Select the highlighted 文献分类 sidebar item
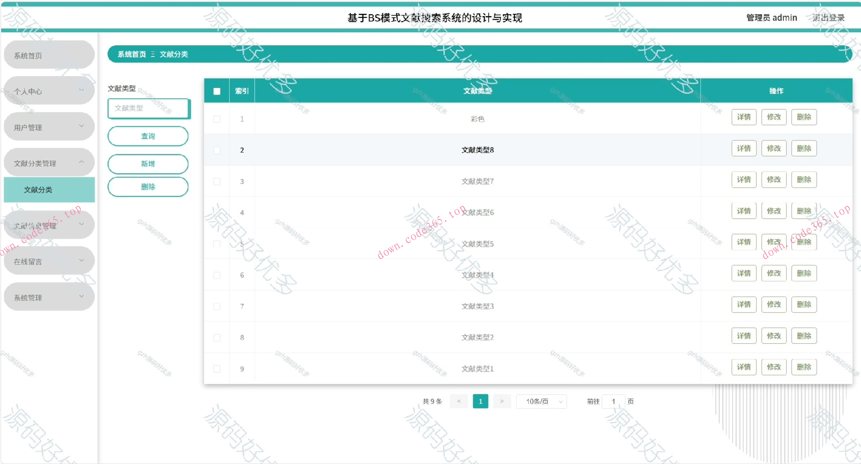This screenshot has width=861, height=464. click(49, 189)
